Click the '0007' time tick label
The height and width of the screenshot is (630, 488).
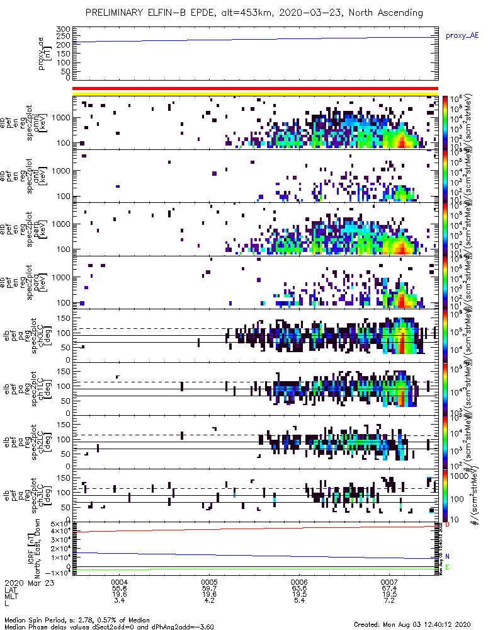389,582
